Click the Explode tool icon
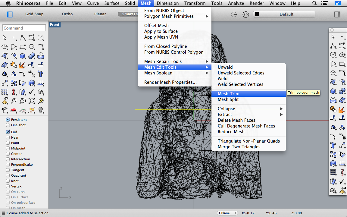Screen dimensions: 347x217 point(23,65)
